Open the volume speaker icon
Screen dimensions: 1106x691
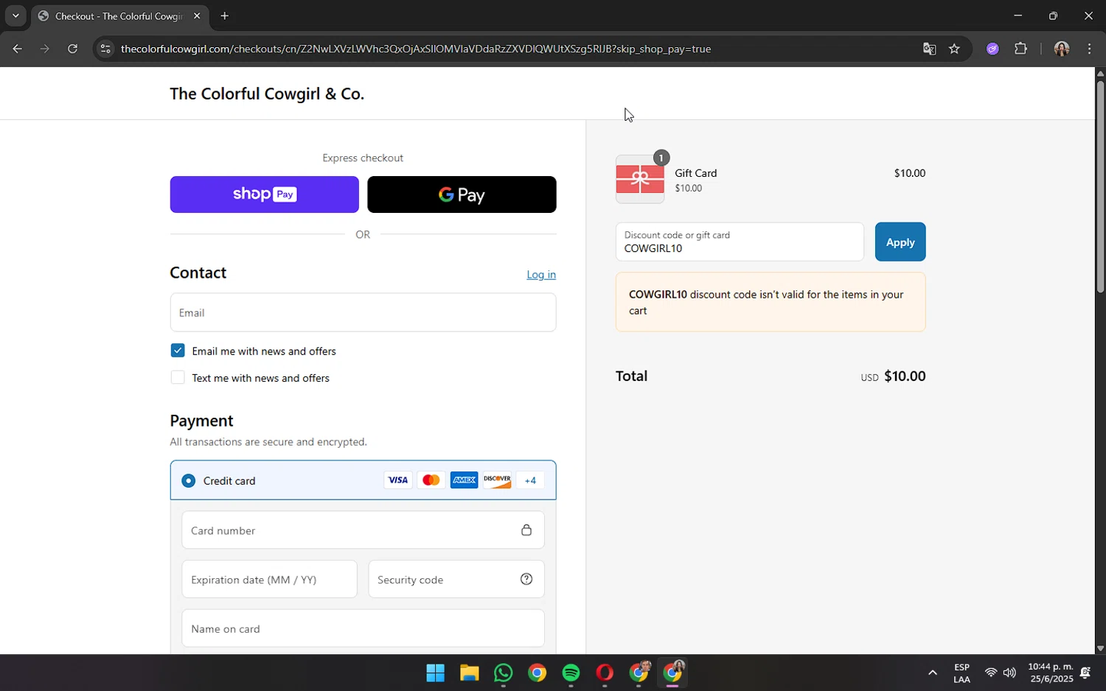pos(1009,673)
